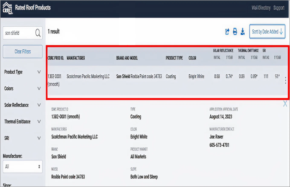Click the Rated Roof Products title
This screenshot has height=187, width=290.
coord(33,8)
